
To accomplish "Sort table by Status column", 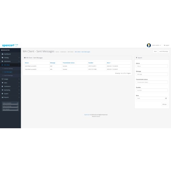I will tap(27, 63).
